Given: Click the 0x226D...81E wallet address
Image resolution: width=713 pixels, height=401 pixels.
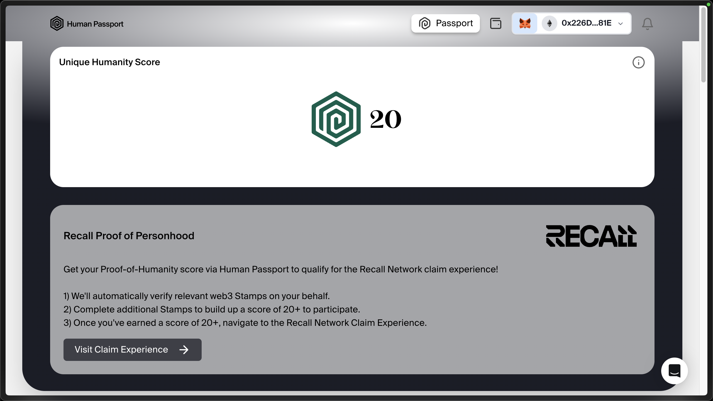Looking at the screenshot, I should [x=586, y=23].
